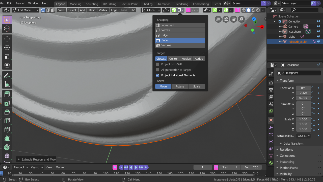The image size is (323, 182).
Task: Set snap target to Active
Action: (x=199, y=59)
